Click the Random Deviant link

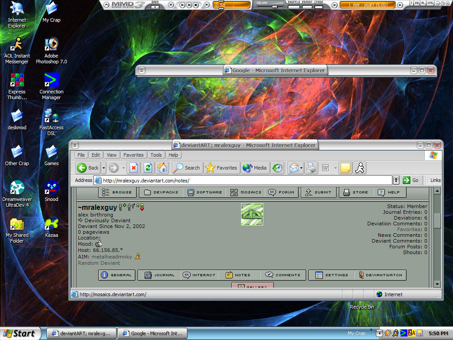[99, 263]
